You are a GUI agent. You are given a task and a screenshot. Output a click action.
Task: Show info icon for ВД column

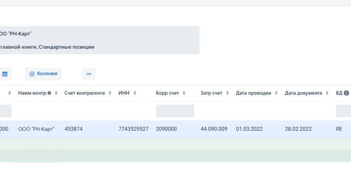pyautogui.click(x=346, y=93)
